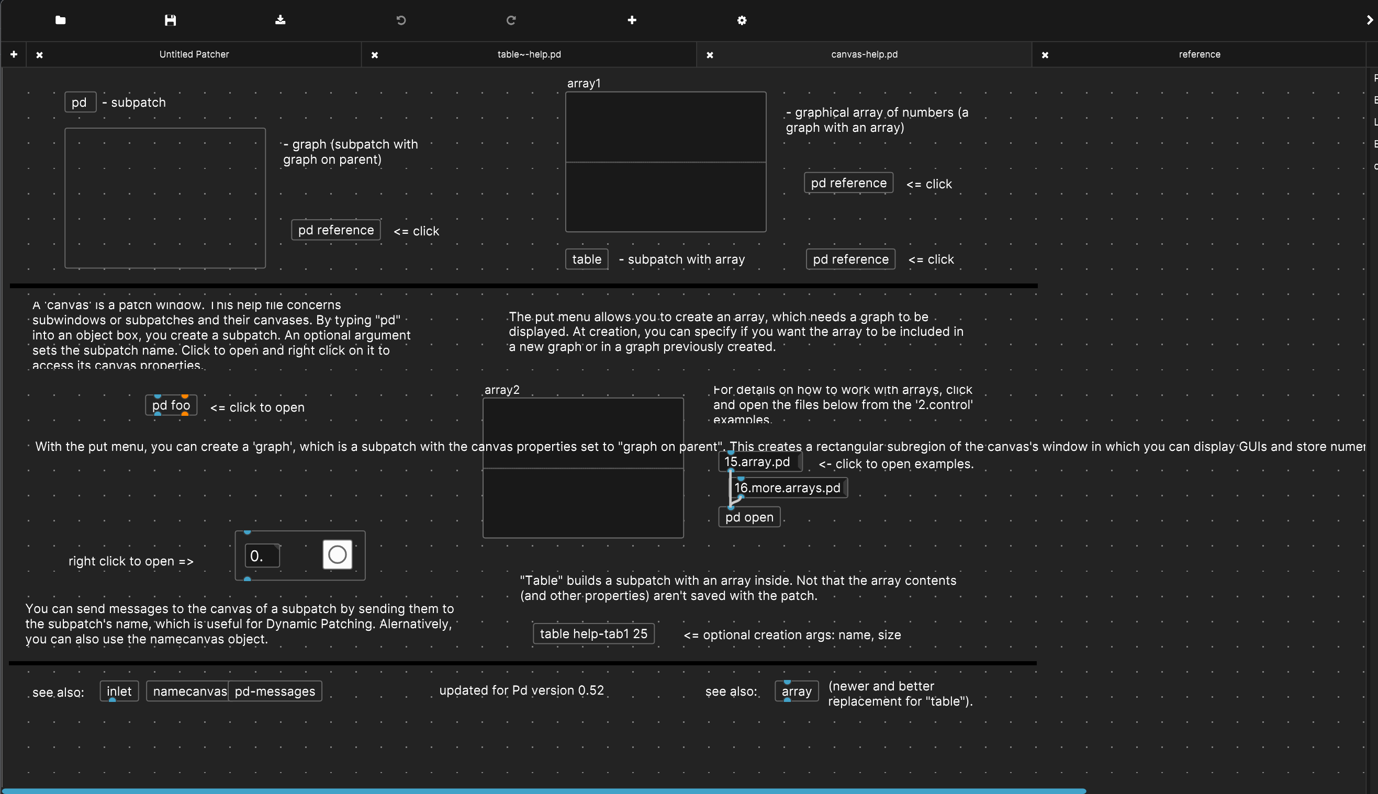Image resolution: width=1378 pixels, height=794 pixels.
Task: Create a new object using the plus icon
Action: 631,20
